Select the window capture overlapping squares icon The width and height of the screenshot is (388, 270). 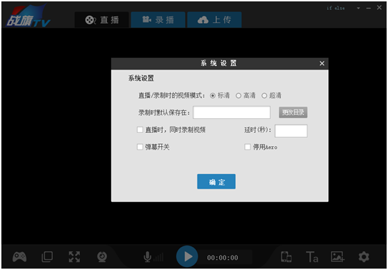pyautogui.click(x=47, y=257)
